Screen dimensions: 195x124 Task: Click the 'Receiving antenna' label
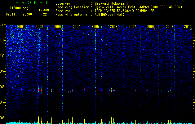click(71, 15)
